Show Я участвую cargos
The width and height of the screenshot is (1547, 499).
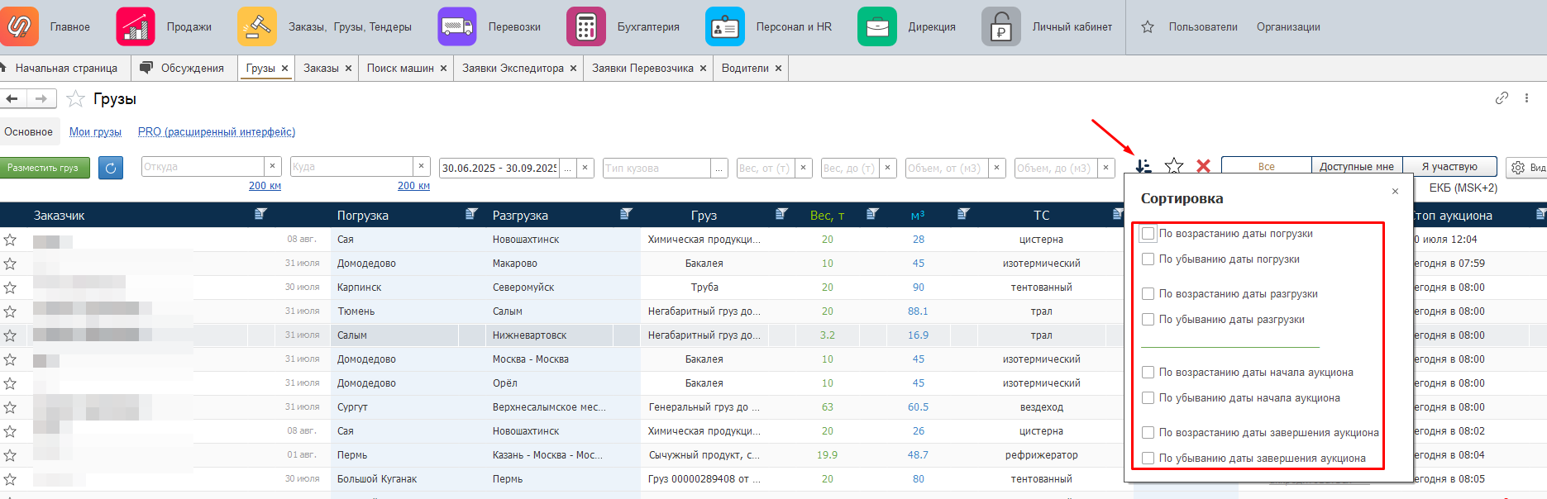click(x=1449, y=166)
